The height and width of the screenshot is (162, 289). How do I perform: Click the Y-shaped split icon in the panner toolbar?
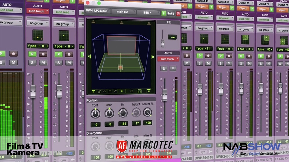pyautogui.click(x=131, y=91)
